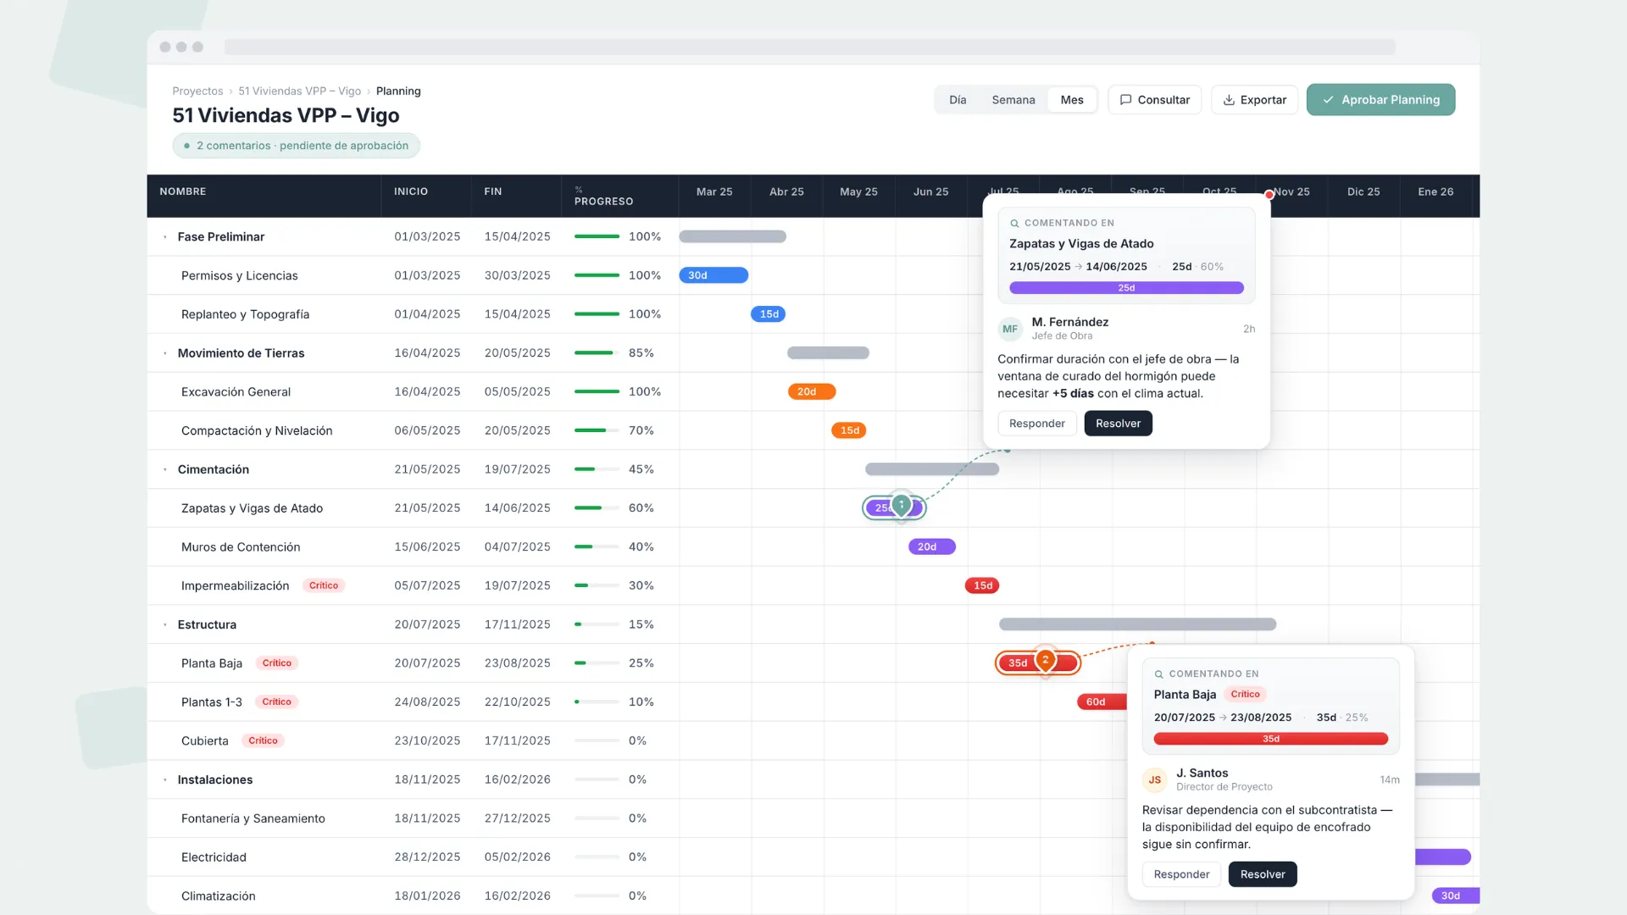
Task: Click the MF avatar of M. Fernández
Action: tap(1010, 329)
